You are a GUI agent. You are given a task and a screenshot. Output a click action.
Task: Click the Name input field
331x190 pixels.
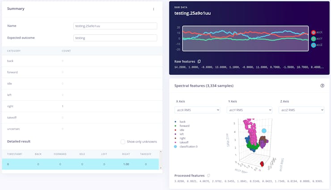(x=115, y=26)
